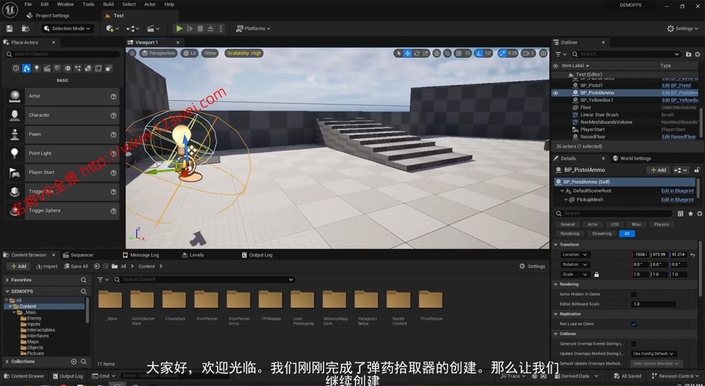Open the Lights category in Place Actors
Screen dimensions: 705x386
tap(36, 68)
